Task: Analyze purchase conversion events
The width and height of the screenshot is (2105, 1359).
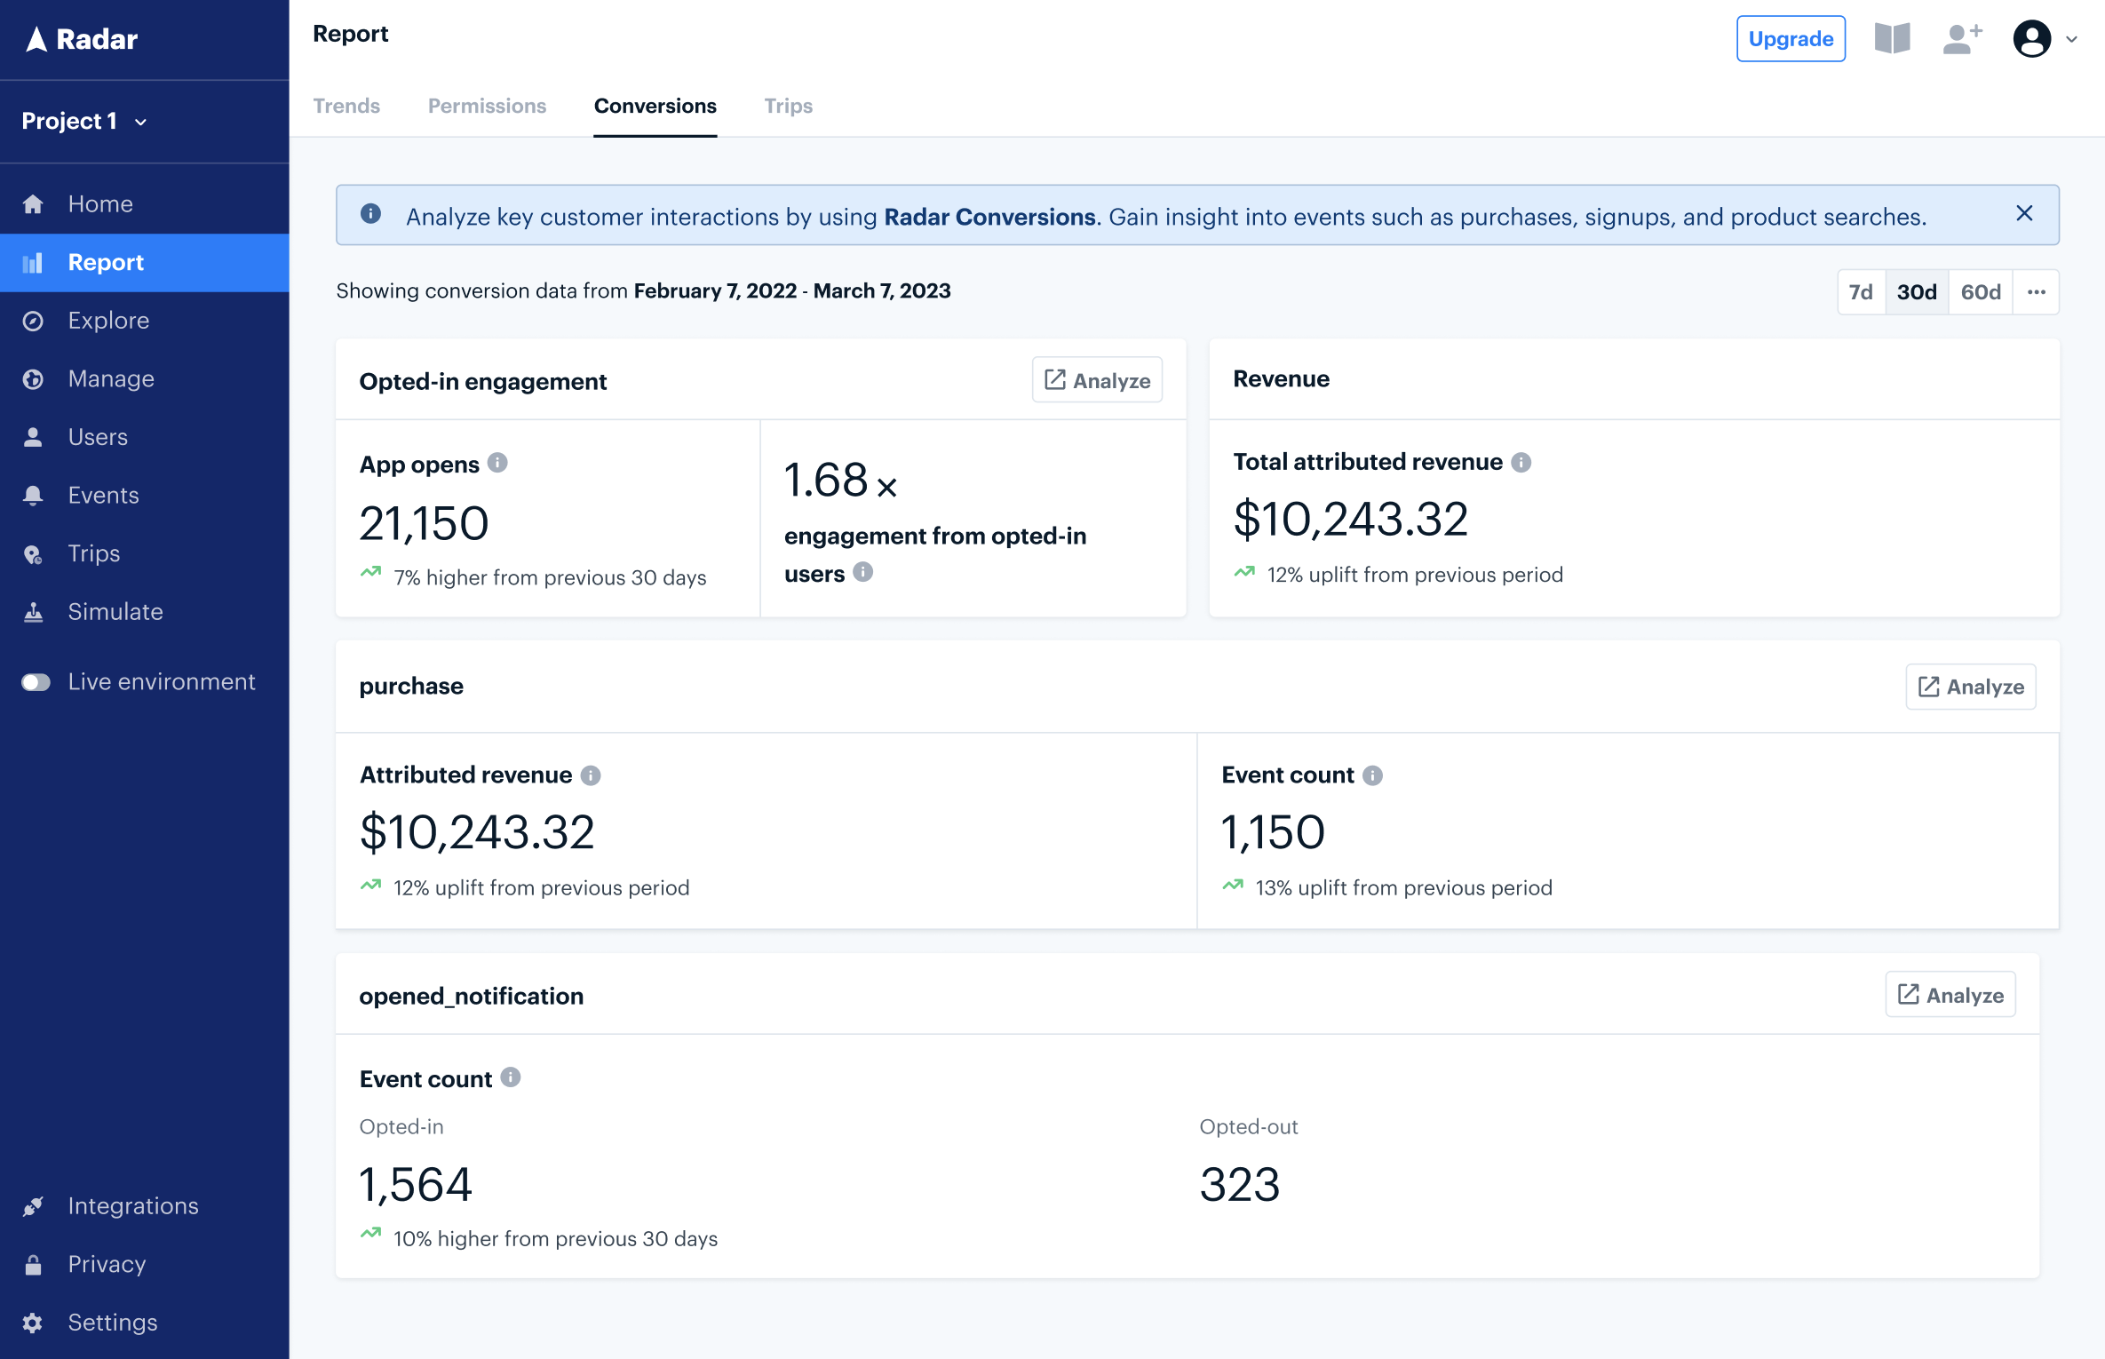Action: coord(1972,687)
